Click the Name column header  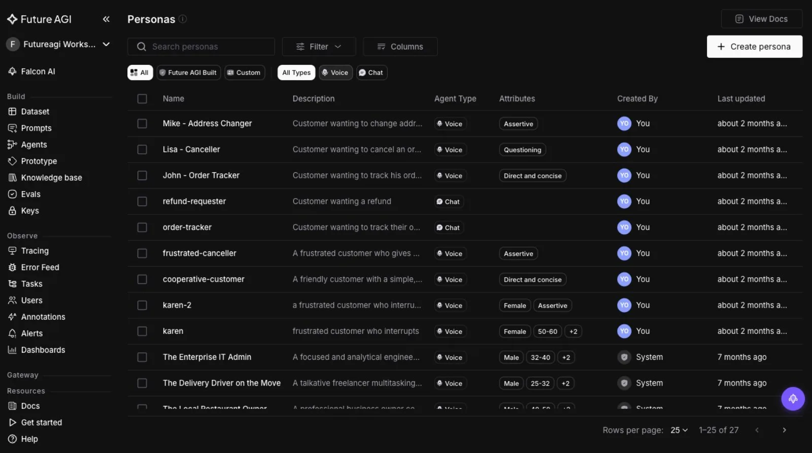tap(174, 99)
